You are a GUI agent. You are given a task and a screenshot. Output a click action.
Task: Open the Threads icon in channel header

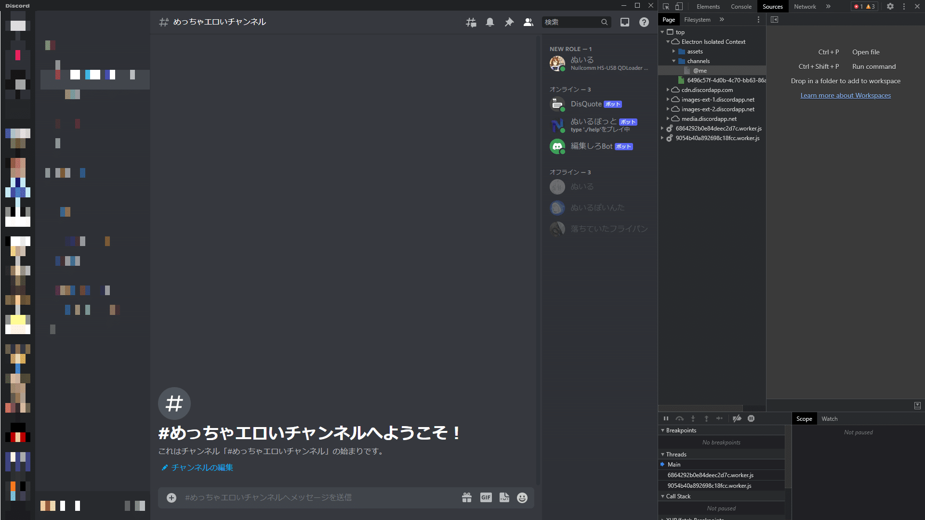[x=471, y=22]
